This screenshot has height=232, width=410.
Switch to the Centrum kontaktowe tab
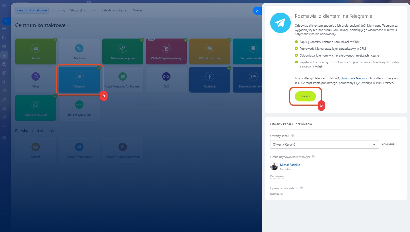(32, 10)
